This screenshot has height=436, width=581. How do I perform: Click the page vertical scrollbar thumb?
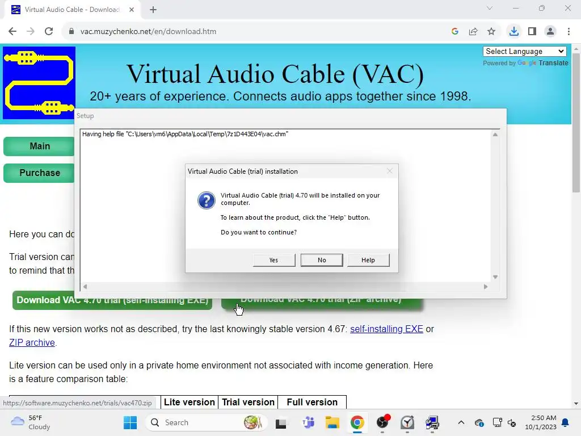(576, 123)
